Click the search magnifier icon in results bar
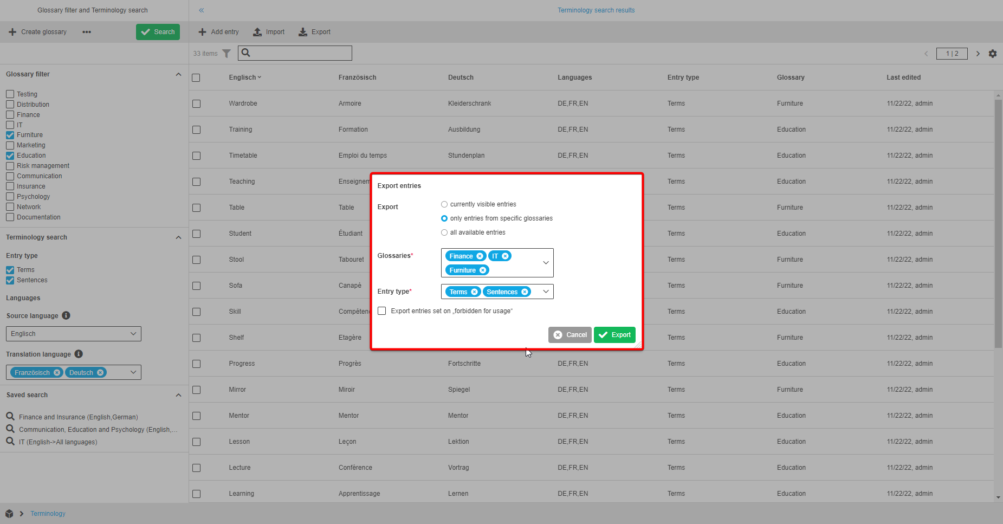 click(245, 53)
